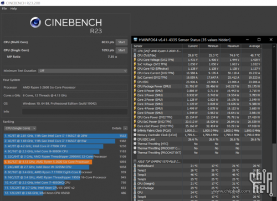Screen dimensions: 277x201
Task: Click the Average column header in HWiNFO
Action: [252, 46]
